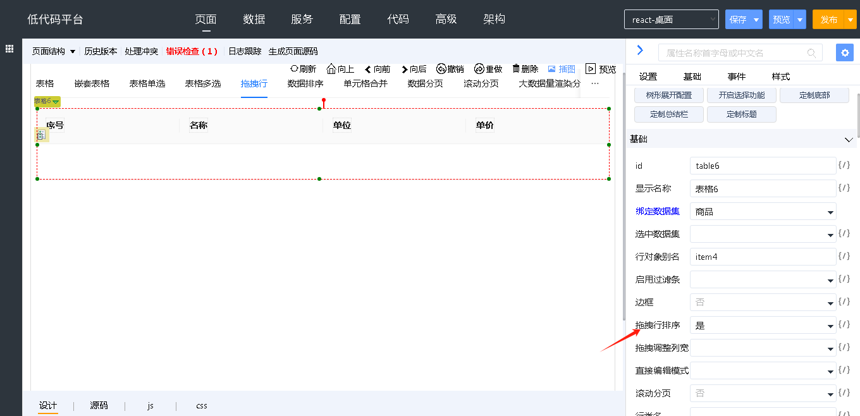
Task: Click the {/} icon beside 选中数据集
Action: [844, 233]
